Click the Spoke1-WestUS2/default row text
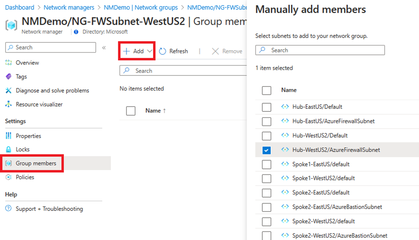419x240 pixels. click(x=324, y=178)
